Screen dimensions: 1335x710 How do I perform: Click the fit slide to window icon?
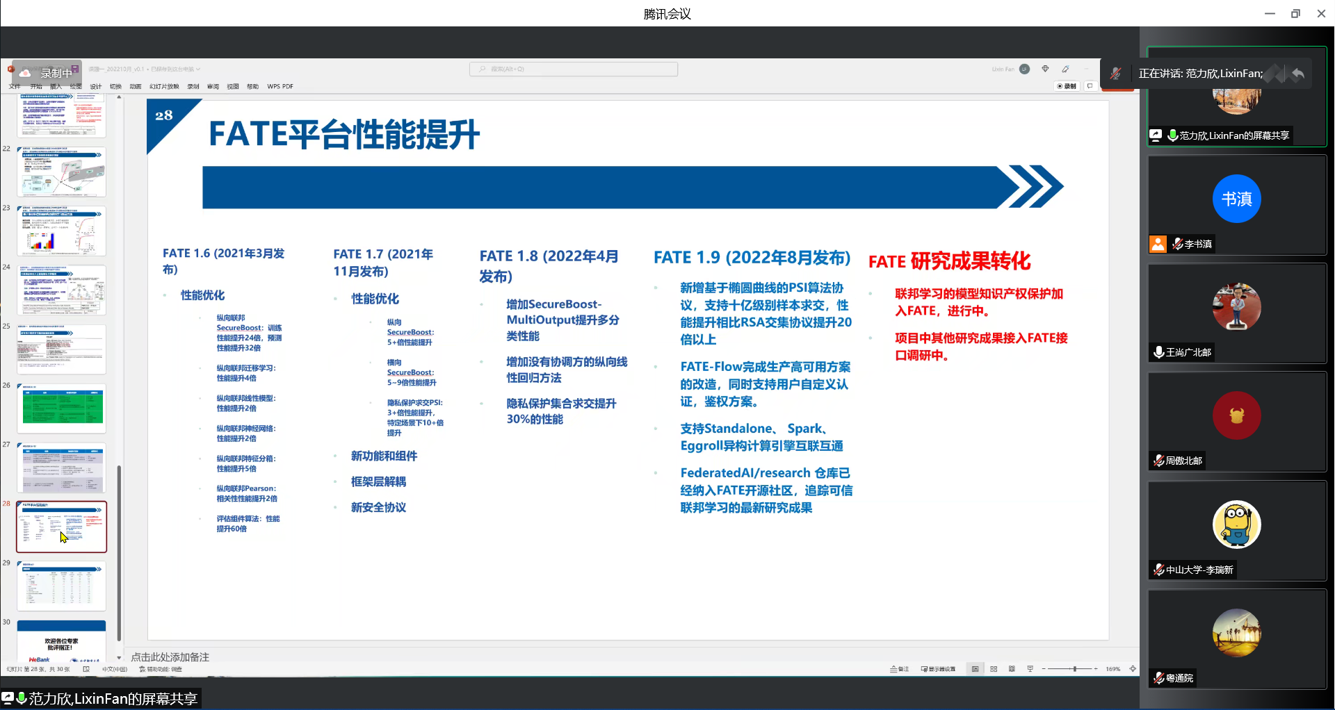click(1133, 668)
